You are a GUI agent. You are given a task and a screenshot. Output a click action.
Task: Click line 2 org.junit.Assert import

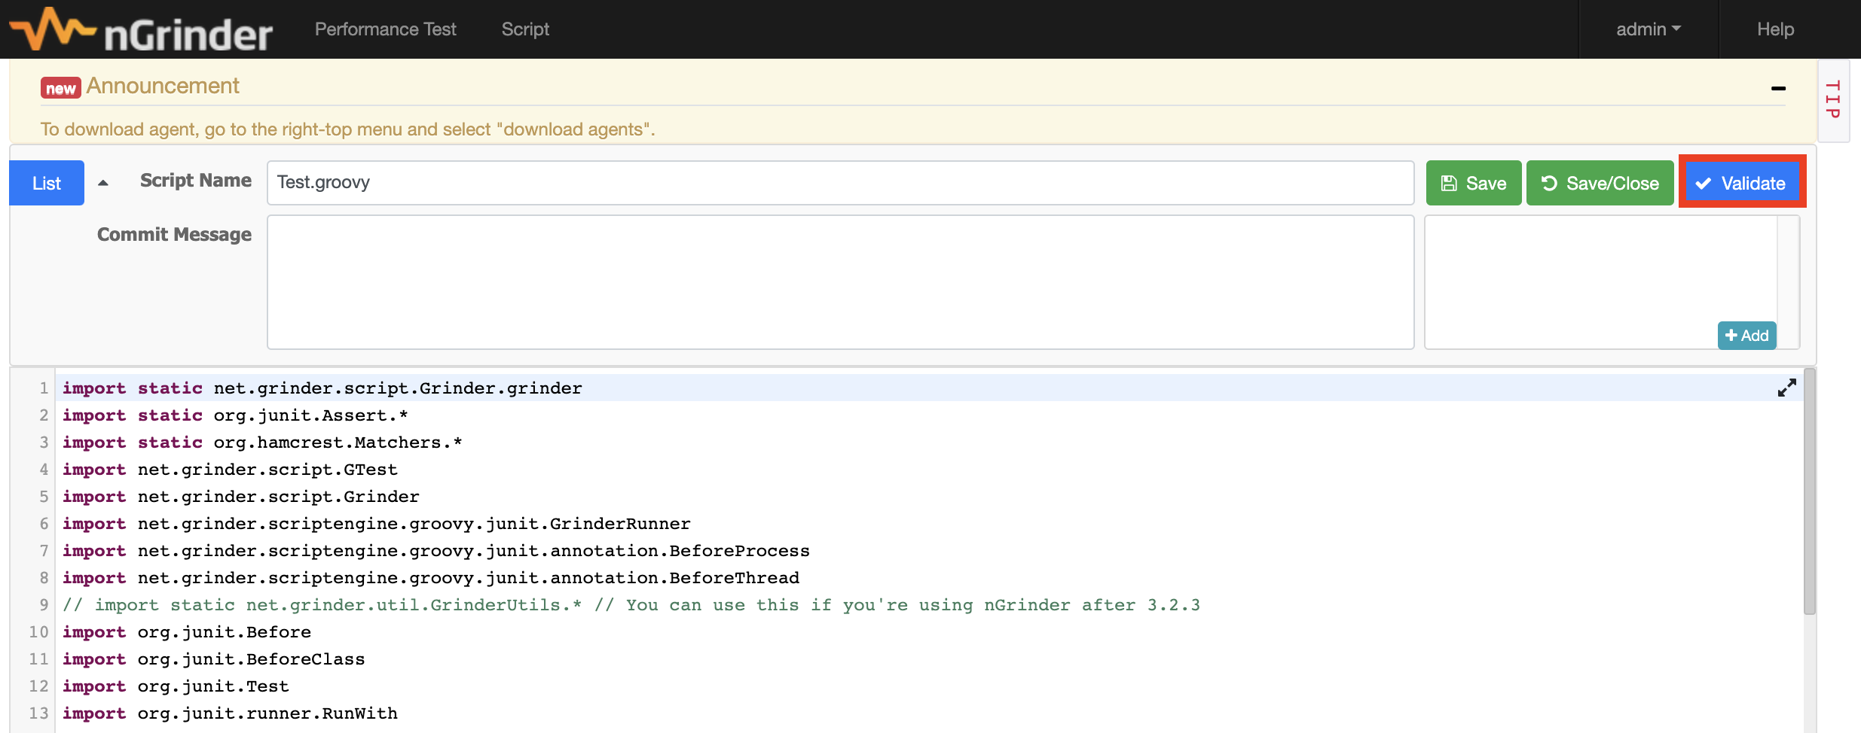(235, 415)
